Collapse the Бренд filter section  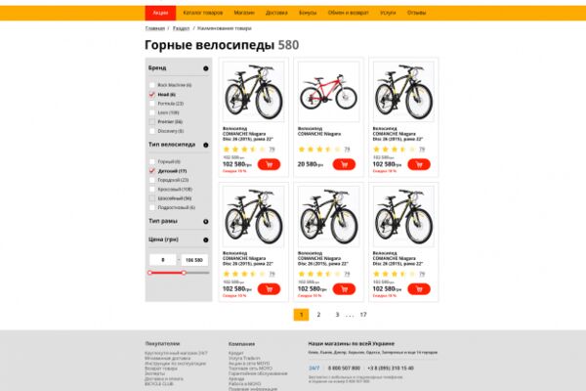[205, 68]
